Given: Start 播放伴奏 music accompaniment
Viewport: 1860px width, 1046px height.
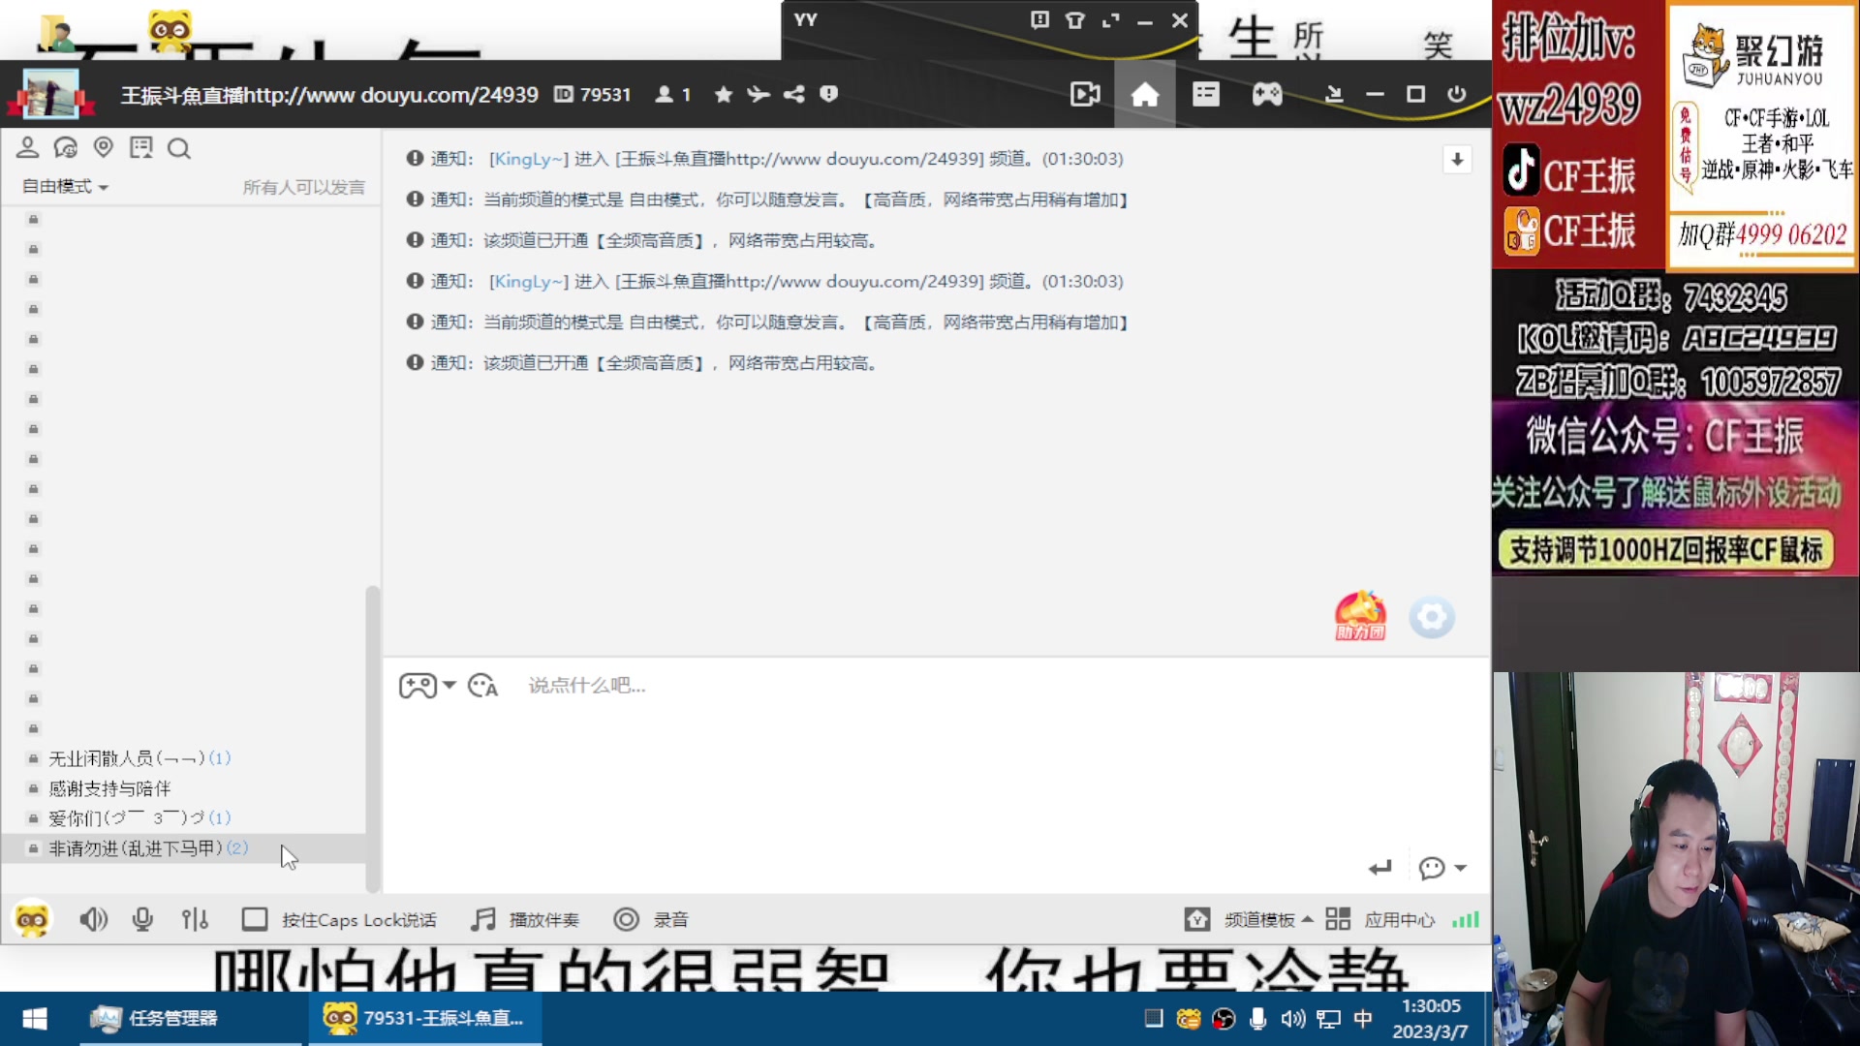Looking at the screenshot, I should coord(525,919).
